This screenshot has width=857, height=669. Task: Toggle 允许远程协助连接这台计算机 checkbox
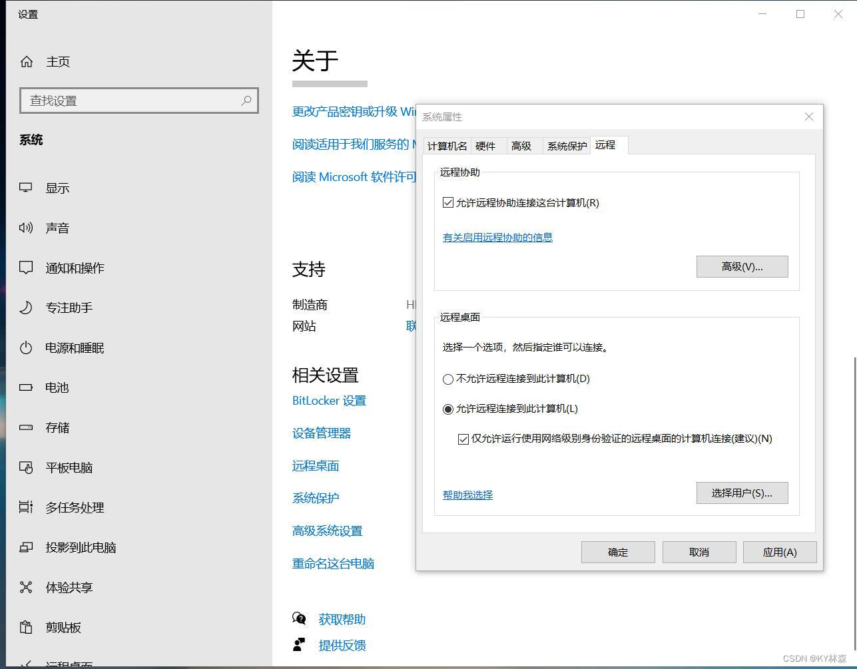(x=448, y=202)
